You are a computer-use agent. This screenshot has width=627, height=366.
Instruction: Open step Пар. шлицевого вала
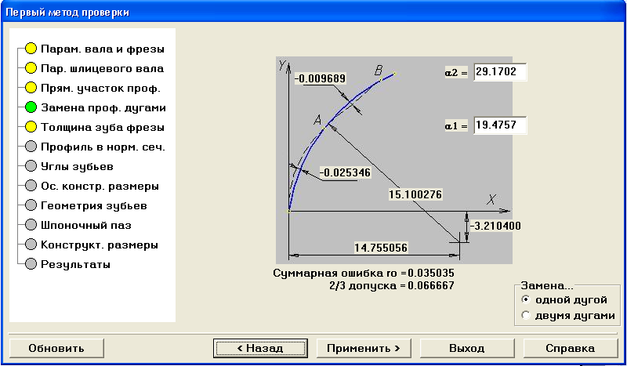coord(103,69)
